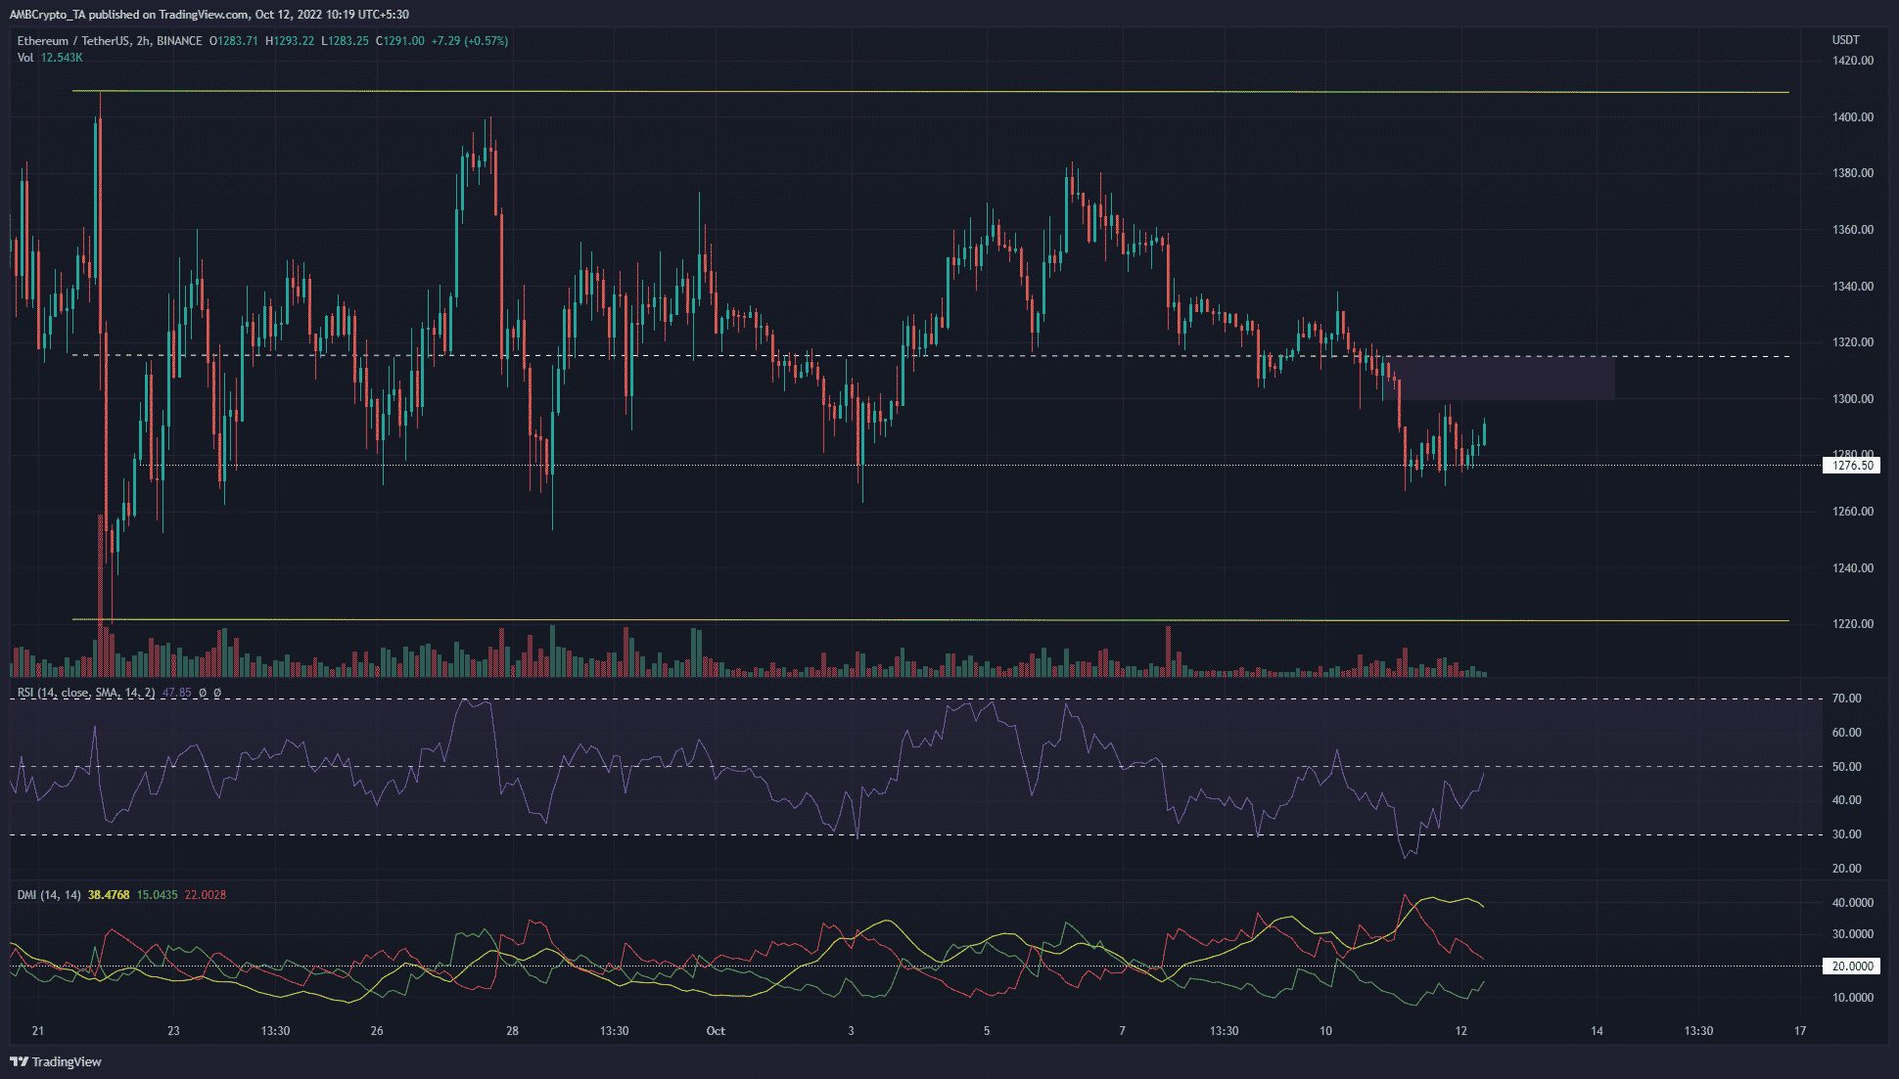
Task: Click the 1276.50 price label on axis
Action: [1852, 466]
